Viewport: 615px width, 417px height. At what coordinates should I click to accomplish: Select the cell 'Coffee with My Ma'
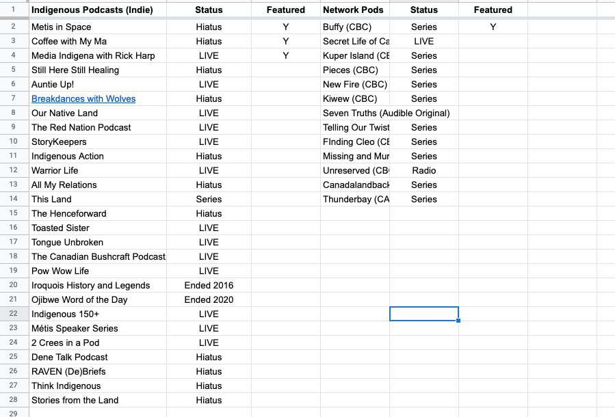(x=98, y=41)
